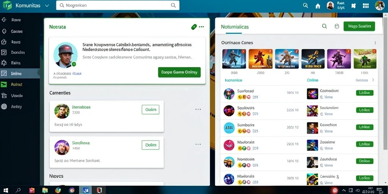Viewport: 388px width, 194px height.
Task: Open the Sterabaas user avatar
Action: point(62,111)
